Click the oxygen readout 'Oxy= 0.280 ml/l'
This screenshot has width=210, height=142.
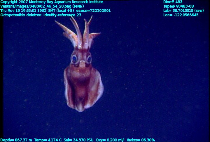pyautogui.click(x=110, y=140)
